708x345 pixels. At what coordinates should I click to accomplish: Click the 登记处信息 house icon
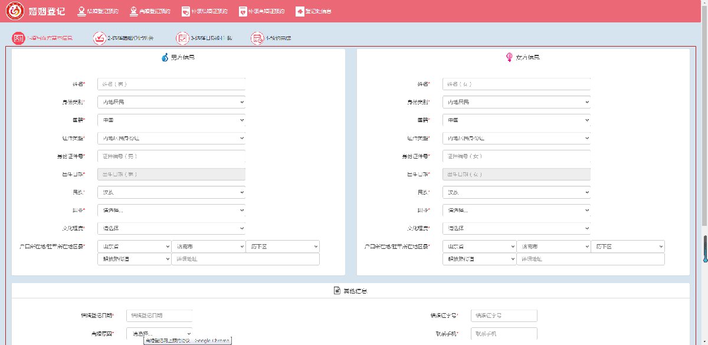(300, 11)
